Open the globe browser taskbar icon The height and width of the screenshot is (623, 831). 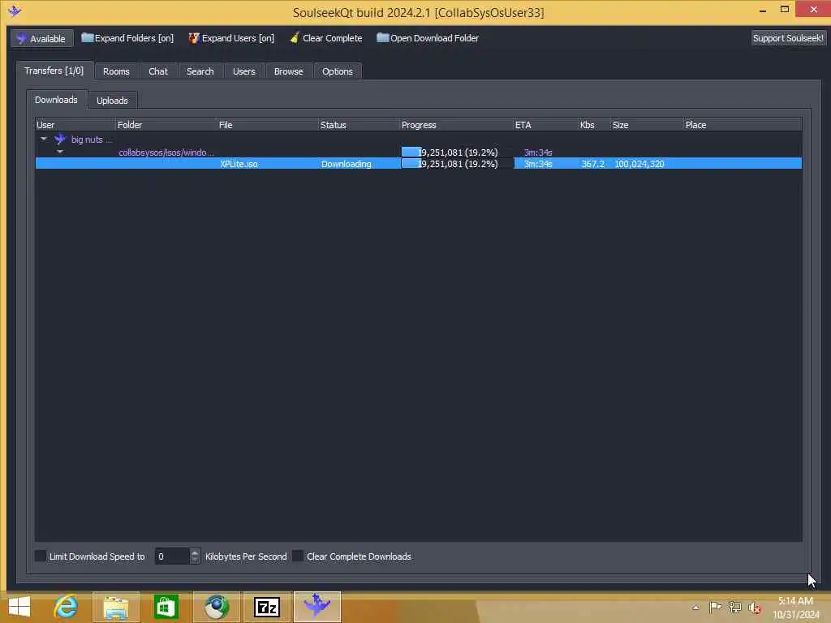(216, 607)
